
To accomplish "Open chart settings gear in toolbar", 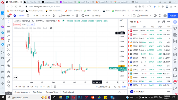I will [x=155, y=16].
